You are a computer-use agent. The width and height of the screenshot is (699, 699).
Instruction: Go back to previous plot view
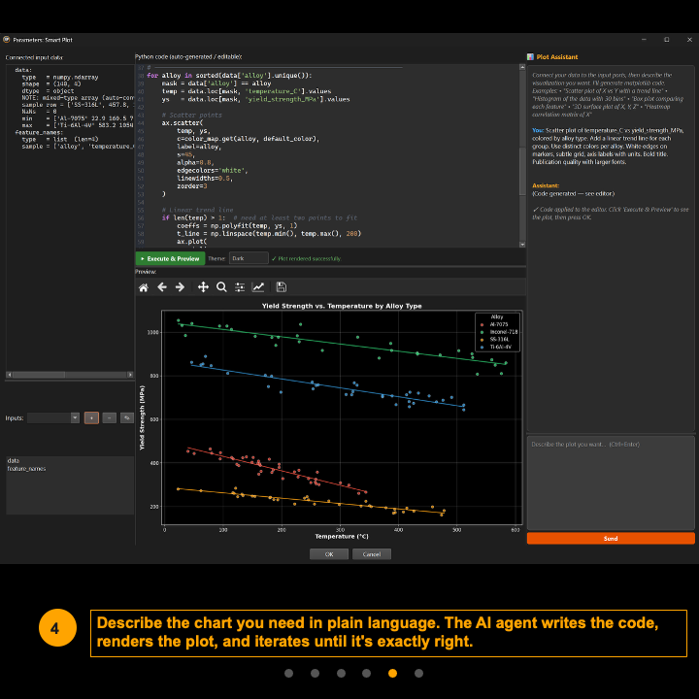pos(162,287)
